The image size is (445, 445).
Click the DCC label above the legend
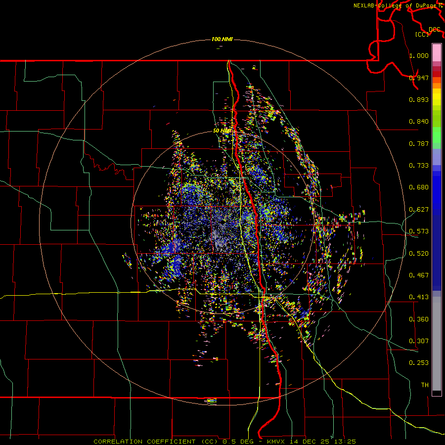tap(435, 30)
